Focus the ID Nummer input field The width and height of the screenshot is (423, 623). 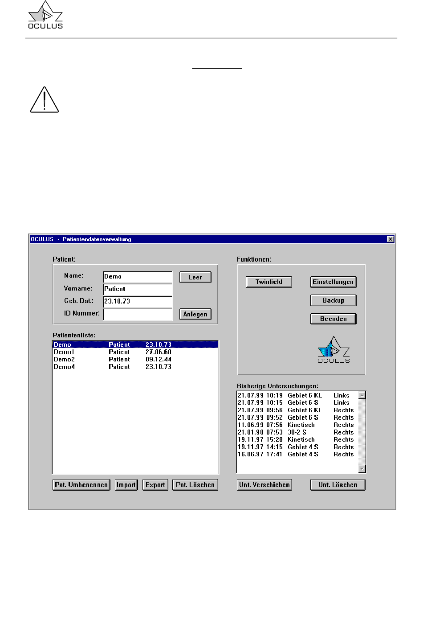(x=138, y=314)
